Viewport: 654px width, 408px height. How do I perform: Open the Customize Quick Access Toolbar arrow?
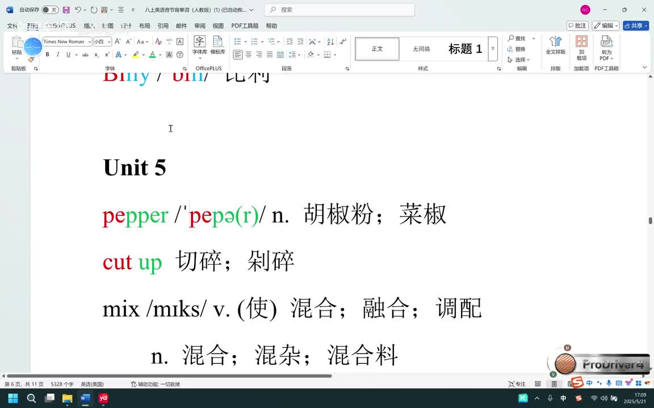[x=133, y=10]
